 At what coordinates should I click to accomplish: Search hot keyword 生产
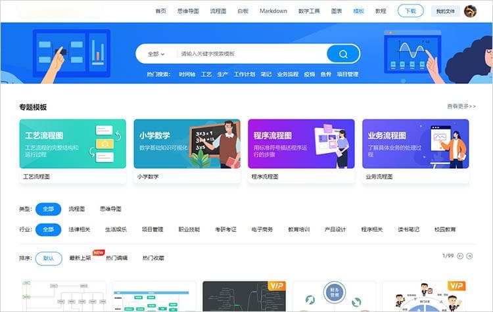coord(222,74)
